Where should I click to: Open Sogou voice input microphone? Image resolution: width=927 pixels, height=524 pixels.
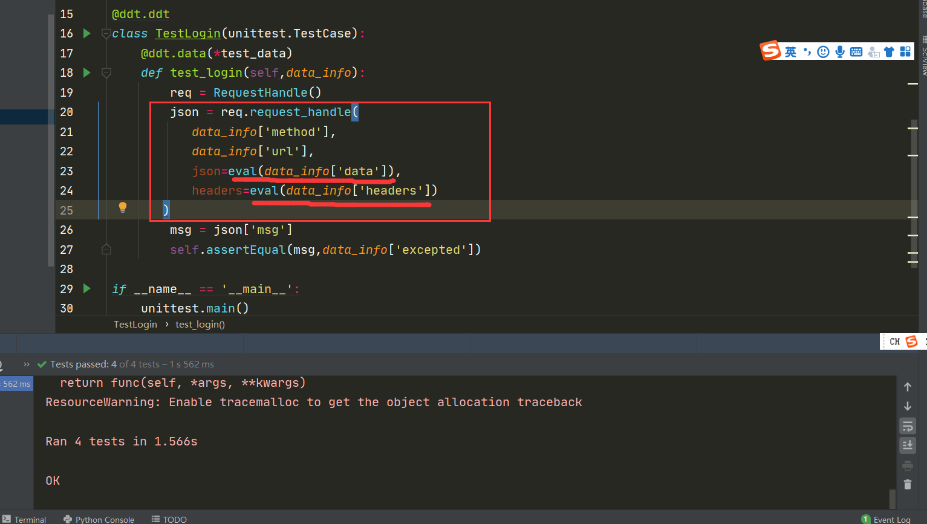[839, 52]
